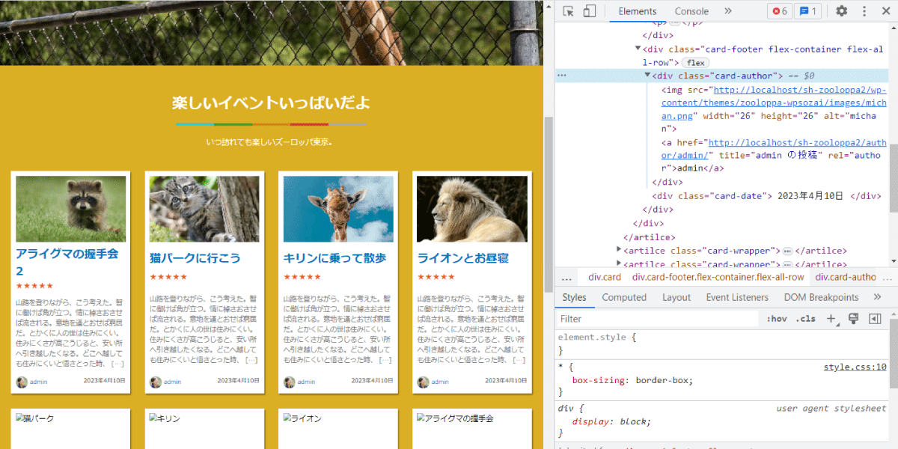The height and width of the screenshot is (449, 898).
Task: Expand the first collapsed card-wrapper article node
Action: click(x=619, y=251)
